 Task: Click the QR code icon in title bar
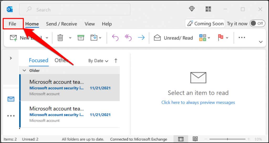tap(208, 9)
